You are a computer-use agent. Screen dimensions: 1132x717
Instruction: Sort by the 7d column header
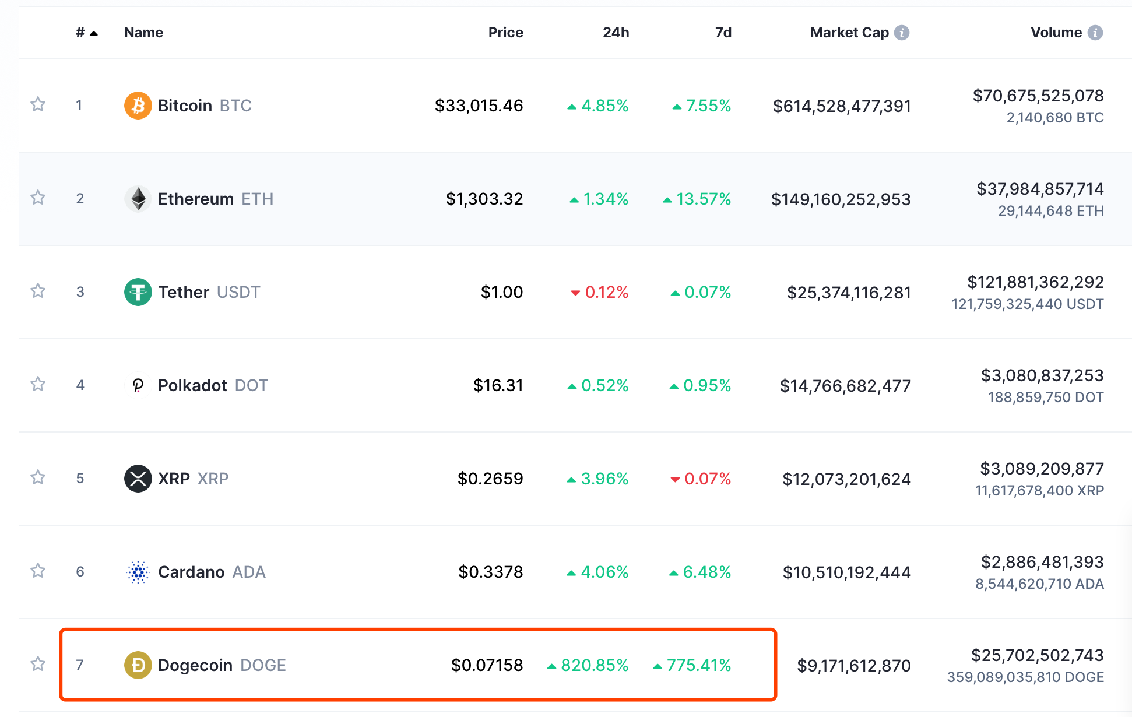(x=723, y=33)
